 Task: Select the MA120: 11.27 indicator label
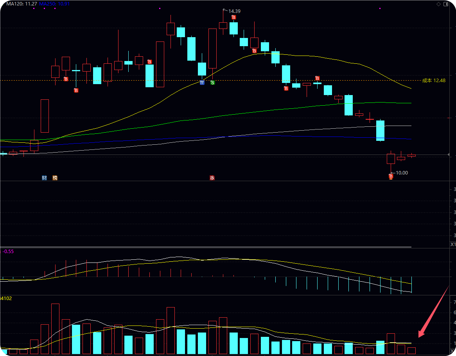(x=22, y=4)
